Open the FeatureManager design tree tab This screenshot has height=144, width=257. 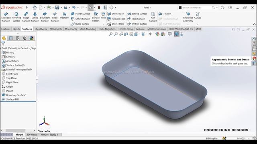coord(4,38)
